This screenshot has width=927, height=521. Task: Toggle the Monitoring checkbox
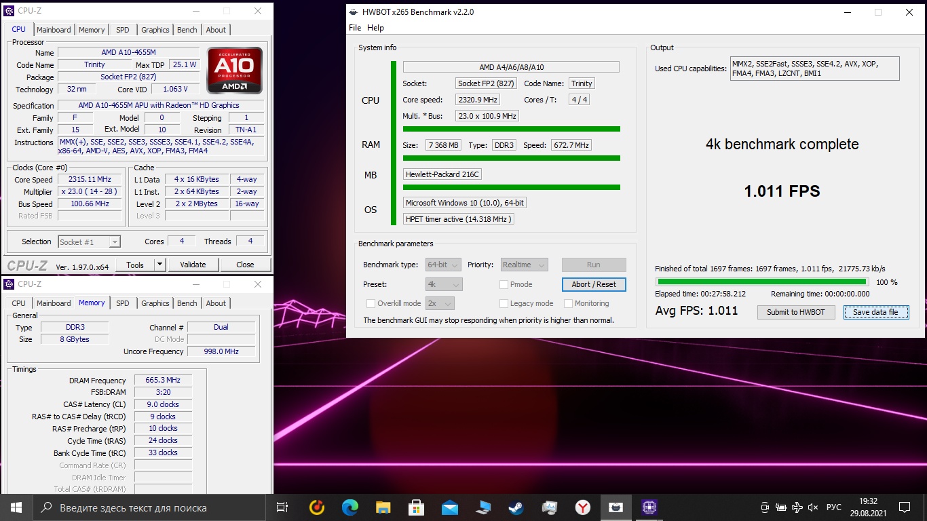pos(568,303)
